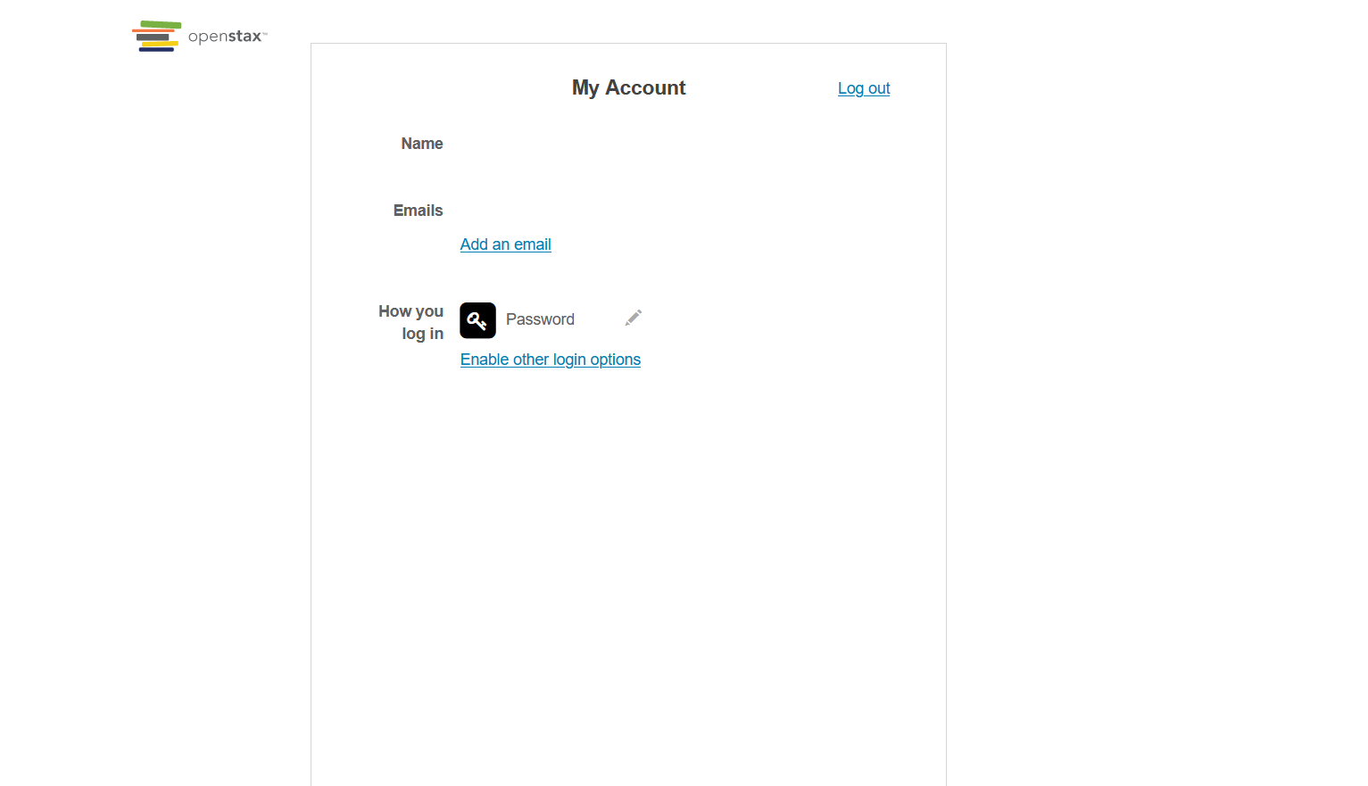Click the Name field label
The height and width of the screenshot is (786, 1368).
click(x=422, y=144)
